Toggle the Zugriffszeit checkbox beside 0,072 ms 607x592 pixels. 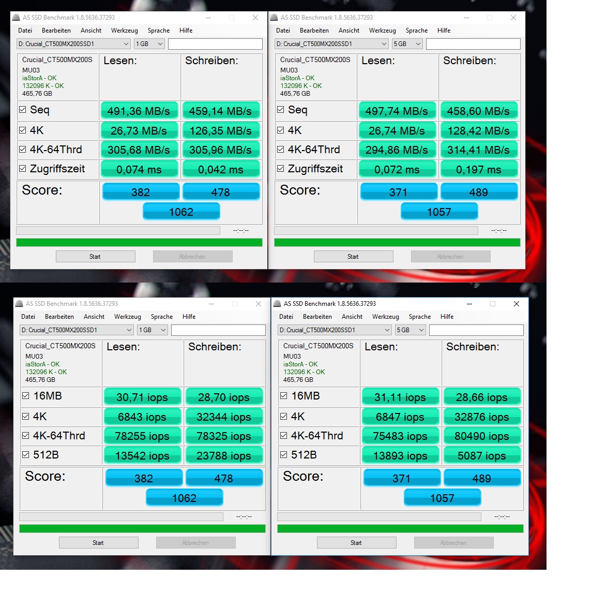(x=281, y=169)
